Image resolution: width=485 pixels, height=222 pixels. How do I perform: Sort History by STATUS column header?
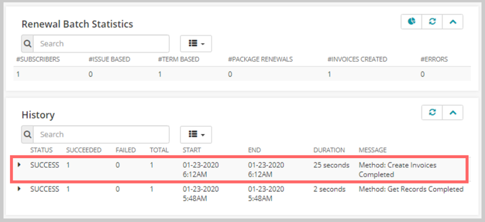click(41, 151)
